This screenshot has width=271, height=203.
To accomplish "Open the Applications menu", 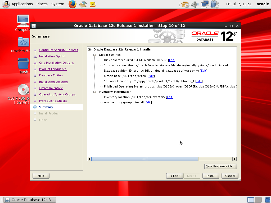I will coord(22,4).
